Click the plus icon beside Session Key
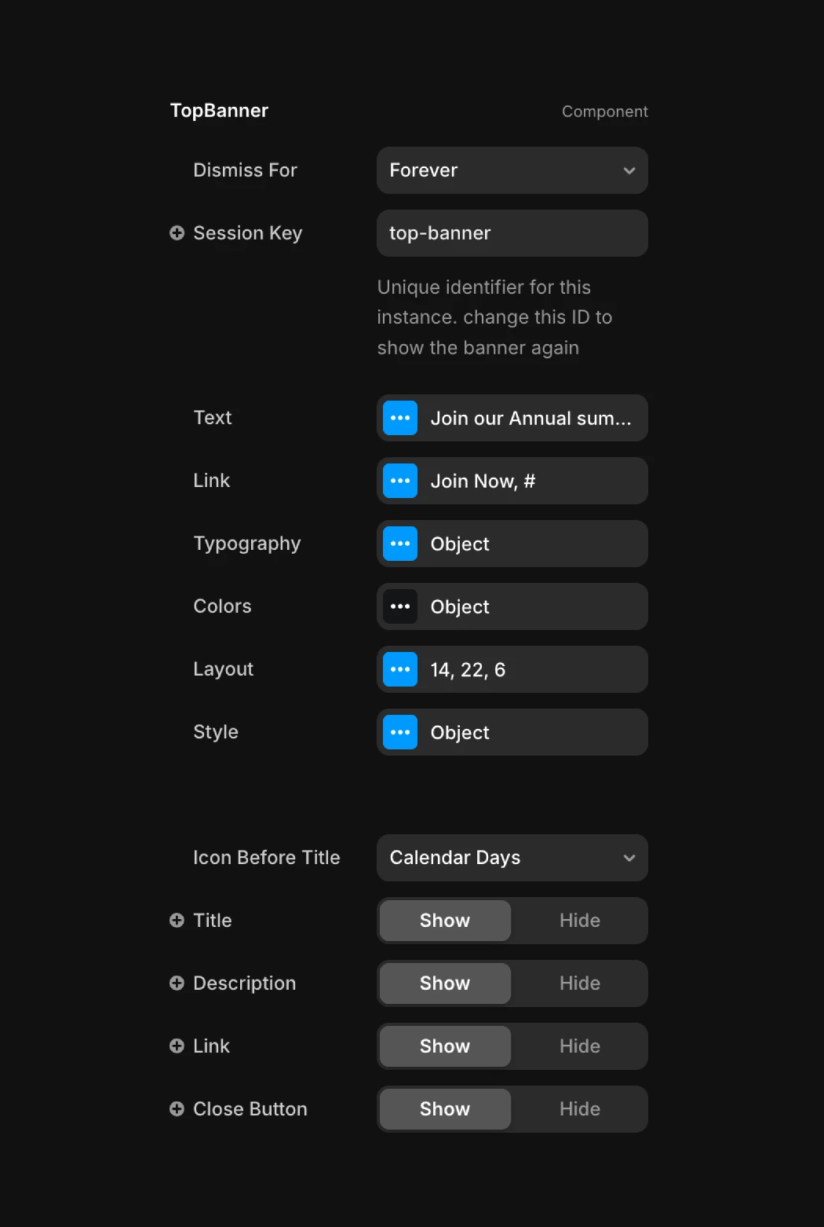The width and height of the screenshot is (824, 1227). [x=177, y=233]
